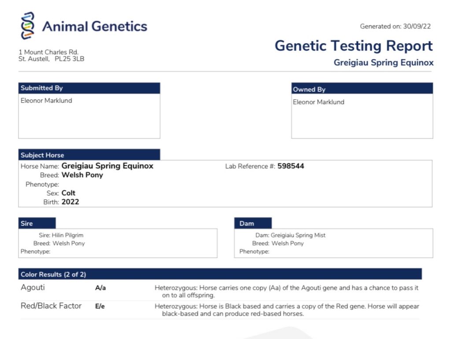Image resolution: width=451 pixels, height=339 pixels.
Task: Click the Red/Black Factor label
Action: pos(51,306)
